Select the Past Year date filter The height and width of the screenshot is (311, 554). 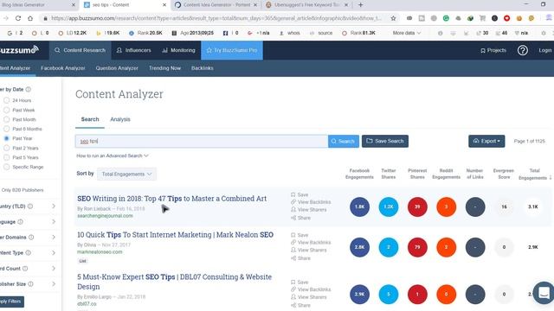click(x=6, y=138)
